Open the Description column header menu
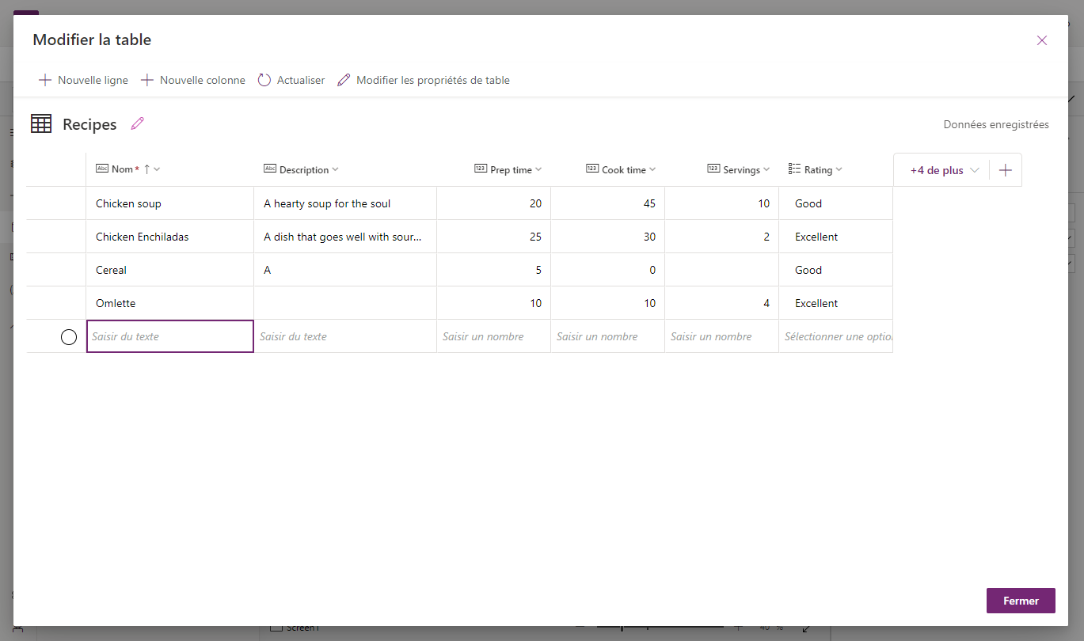The image size is (1084, 641). click(x=335, y=169)
